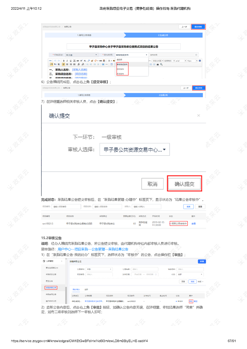This screenshot has height=349, width=247.
Task: Click the 查看 link in the result row
Action: pos(193,224)
